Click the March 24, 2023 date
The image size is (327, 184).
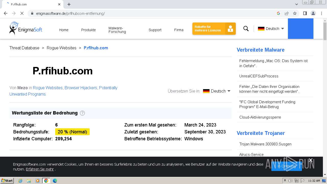click(x=200, y=125)
